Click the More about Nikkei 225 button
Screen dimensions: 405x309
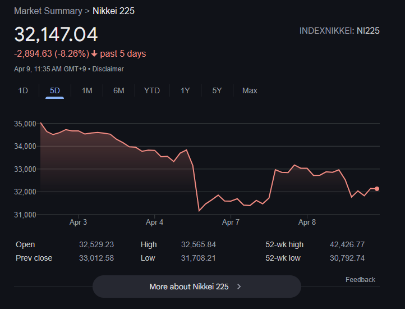click(197, 287)
